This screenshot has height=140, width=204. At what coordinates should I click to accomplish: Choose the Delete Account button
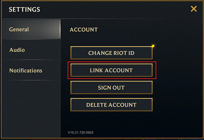point(111,105)
